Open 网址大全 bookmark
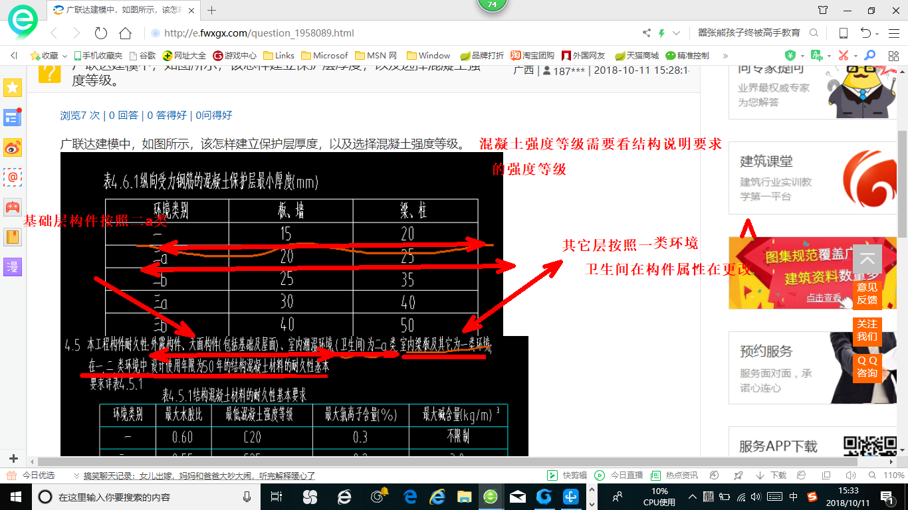 184,56
